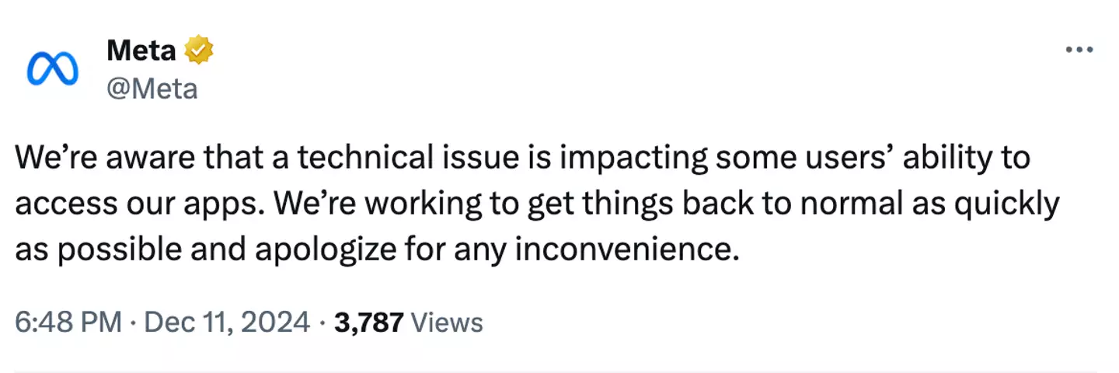
Task: Click the gold verified badge
Action: pos(200,51)
